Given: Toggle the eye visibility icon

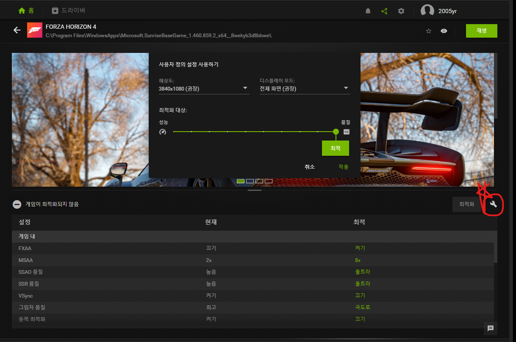Looking at the screenshot, I should click(x=444, y=31).
